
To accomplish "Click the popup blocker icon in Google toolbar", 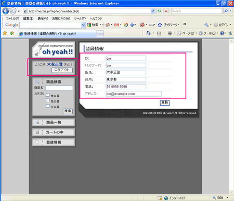I will 142,25.
